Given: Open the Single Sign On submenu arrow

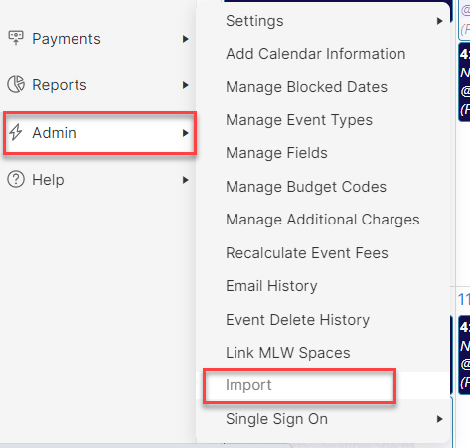Looking at the screenshot, I should (x=439, y=419).
